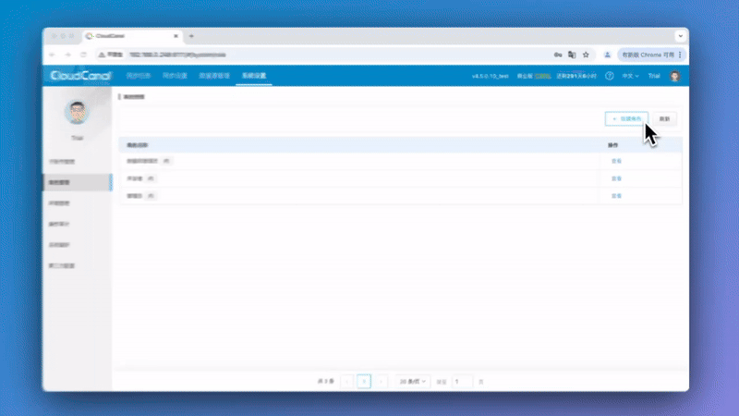
Task: Click the version text v4.5.0.10_test
Action: coord(491,76)
